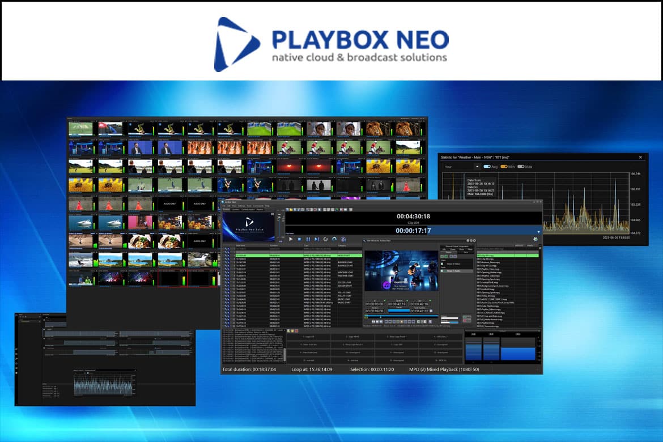The height and width of the screenshot is (442, 663).
Task: Click the Start time column header in playlist
Action: pos(240,245)
